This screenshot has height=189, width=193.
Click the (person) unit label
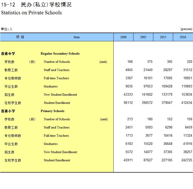click(186, 29)
